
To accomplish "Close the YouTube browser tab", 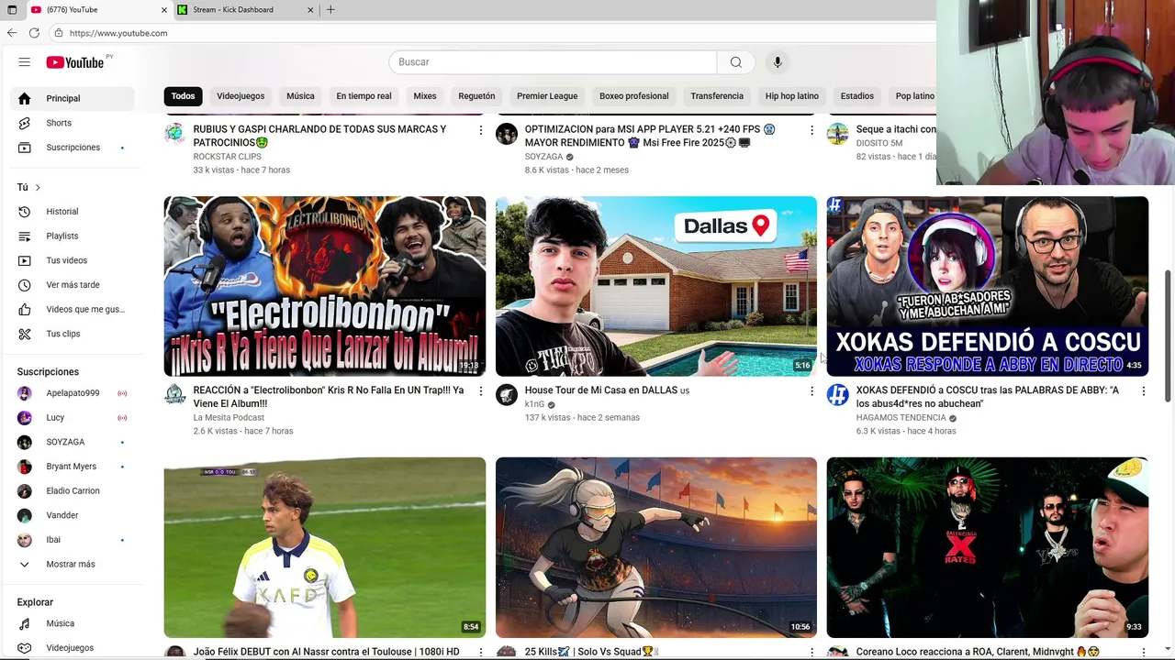I will [x=164, y=10].
